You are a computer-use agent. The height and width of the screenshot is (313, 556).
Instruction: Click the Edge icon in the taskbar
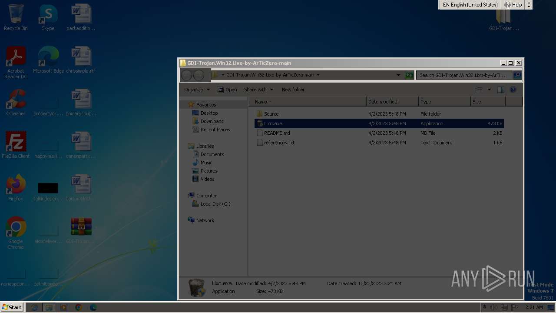point(93,307)
